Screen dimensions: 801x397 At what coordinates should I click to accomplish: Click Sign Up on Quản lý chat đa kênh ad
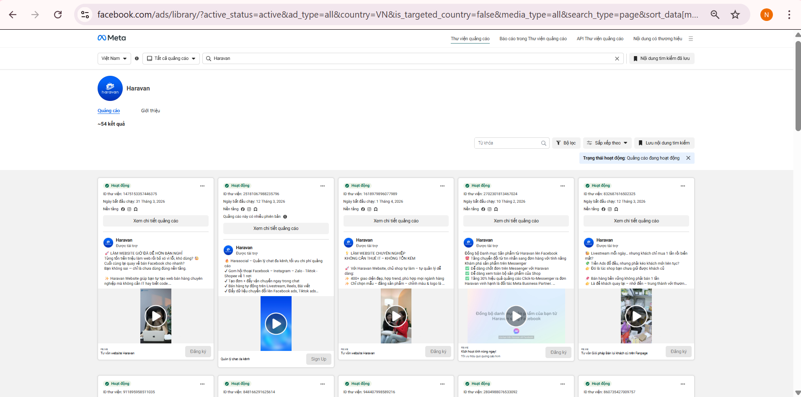(319, 359)
